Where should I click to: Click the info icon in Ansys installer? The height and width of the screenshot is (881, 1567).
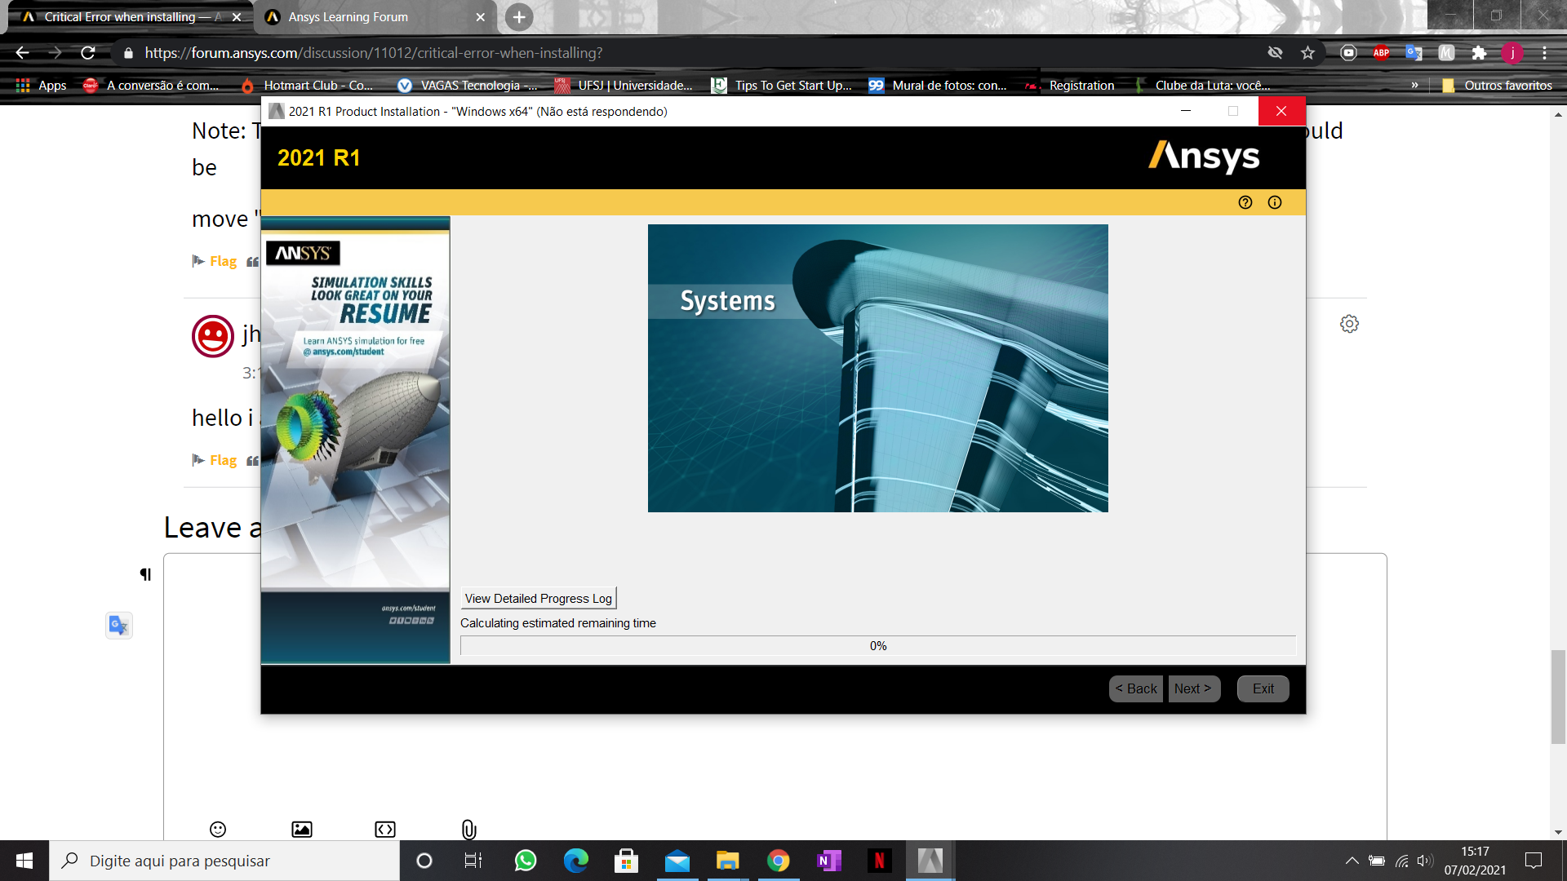(x=1274, y=202)
